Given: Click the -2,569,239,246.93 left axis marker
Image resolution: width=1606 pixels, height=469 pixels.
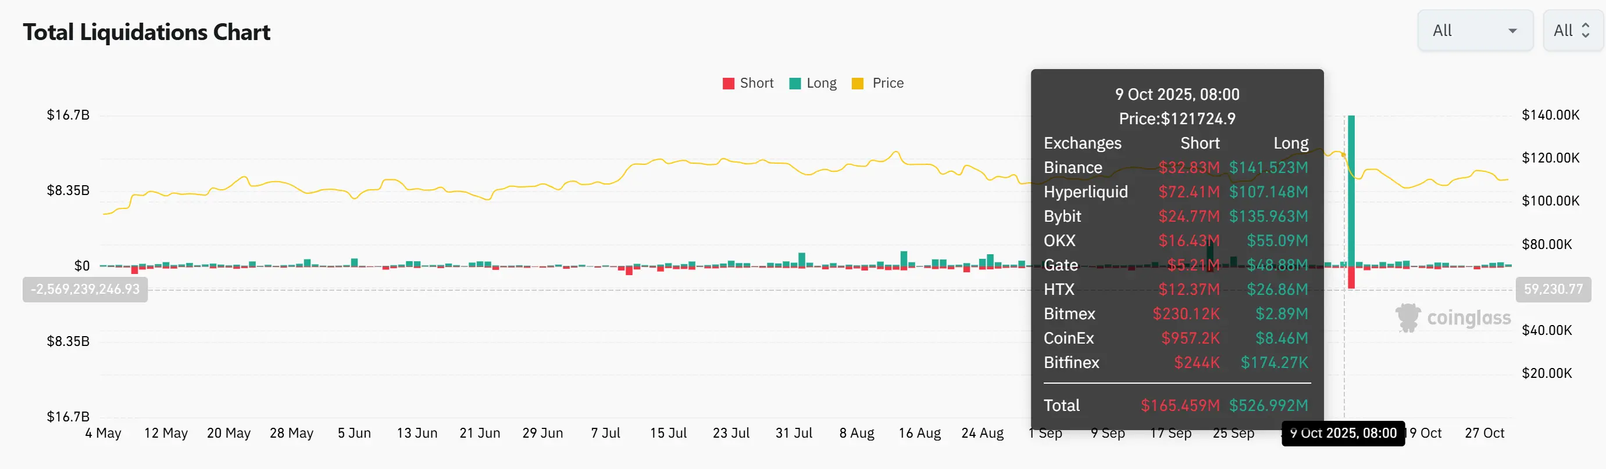Looking at the screenshot, I should 85,289.
